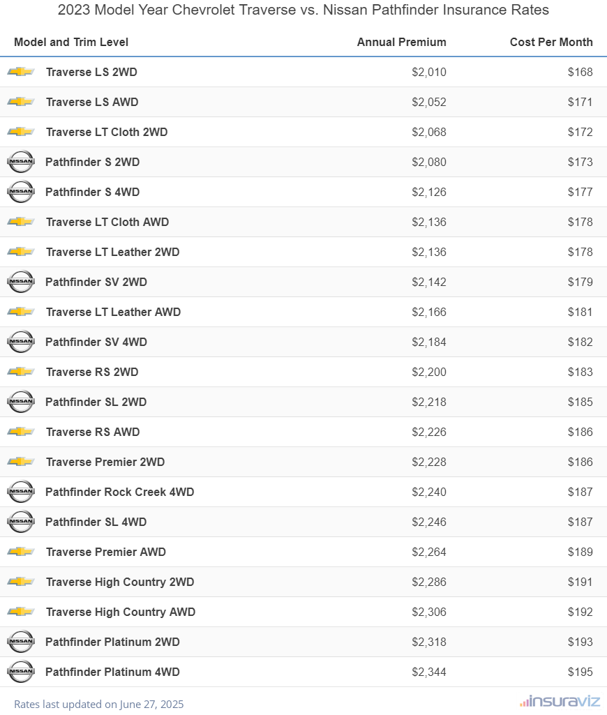Select the Pathfinder S 4WD trim name
This screenshot has width=607, height=715.
tap(93, 192)
